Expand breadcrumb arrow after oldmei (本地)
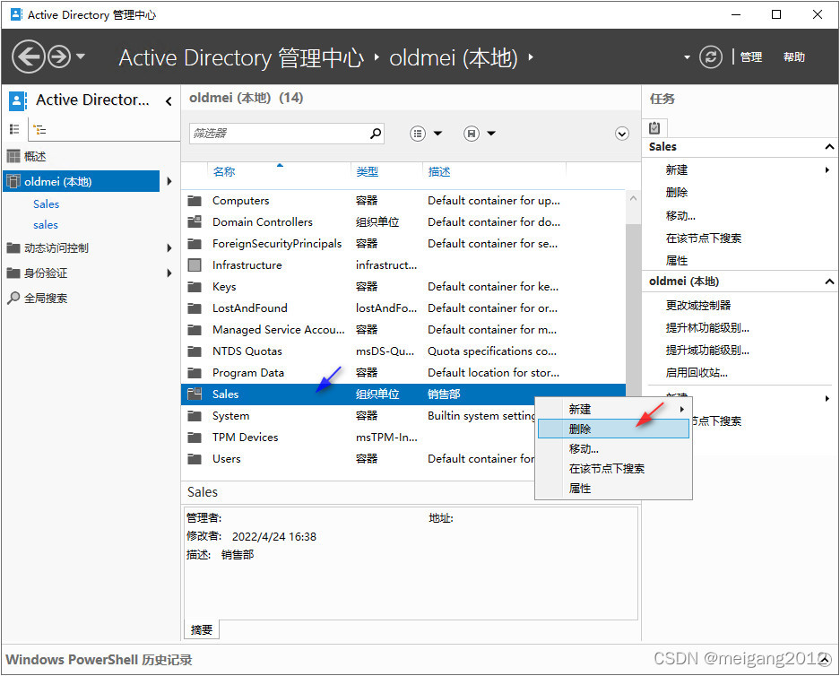Image resolution: width=840 pixels, height=676 pixels. [531, 56]
